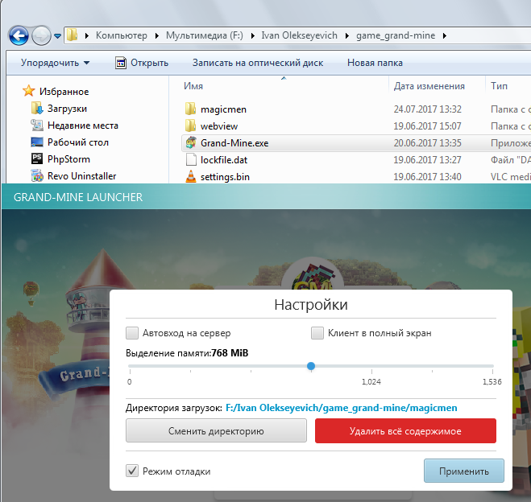Select the settings.bin file name
The height and width of the screenshot is (502, 531).
(x=225, y=177)
